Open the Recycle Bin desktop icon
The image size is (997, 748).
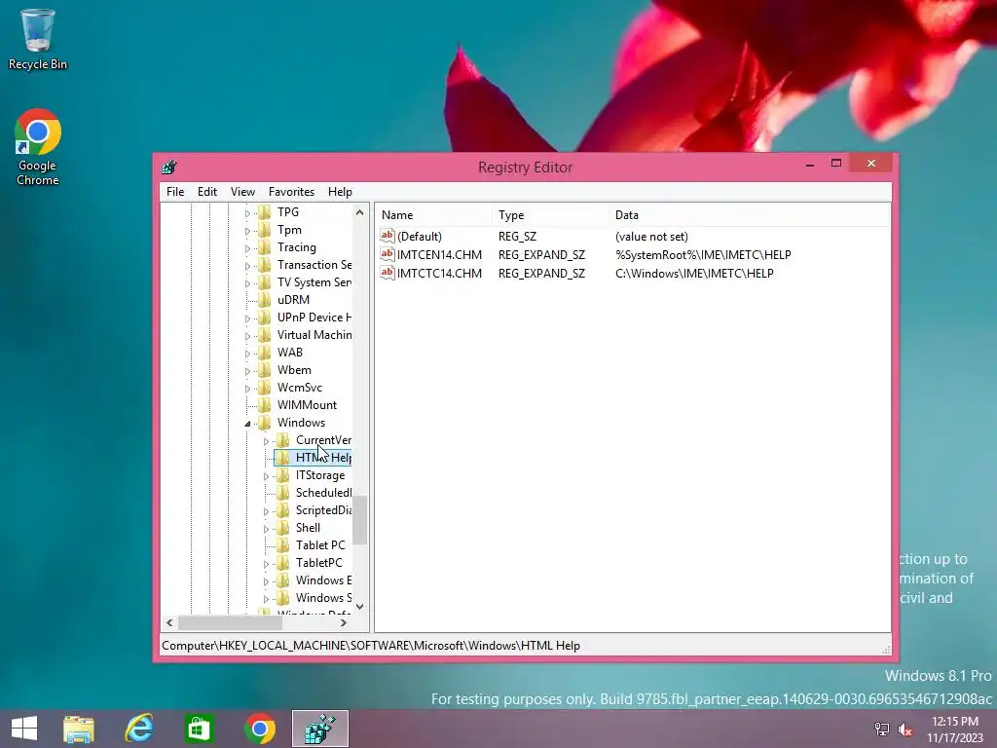click(37, 39)
